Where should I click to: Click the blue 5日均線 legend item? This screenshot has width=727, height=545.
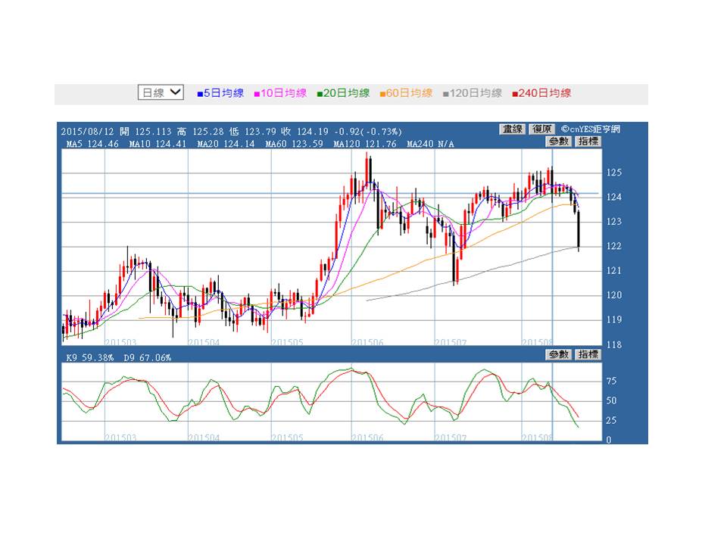[220, 93]
